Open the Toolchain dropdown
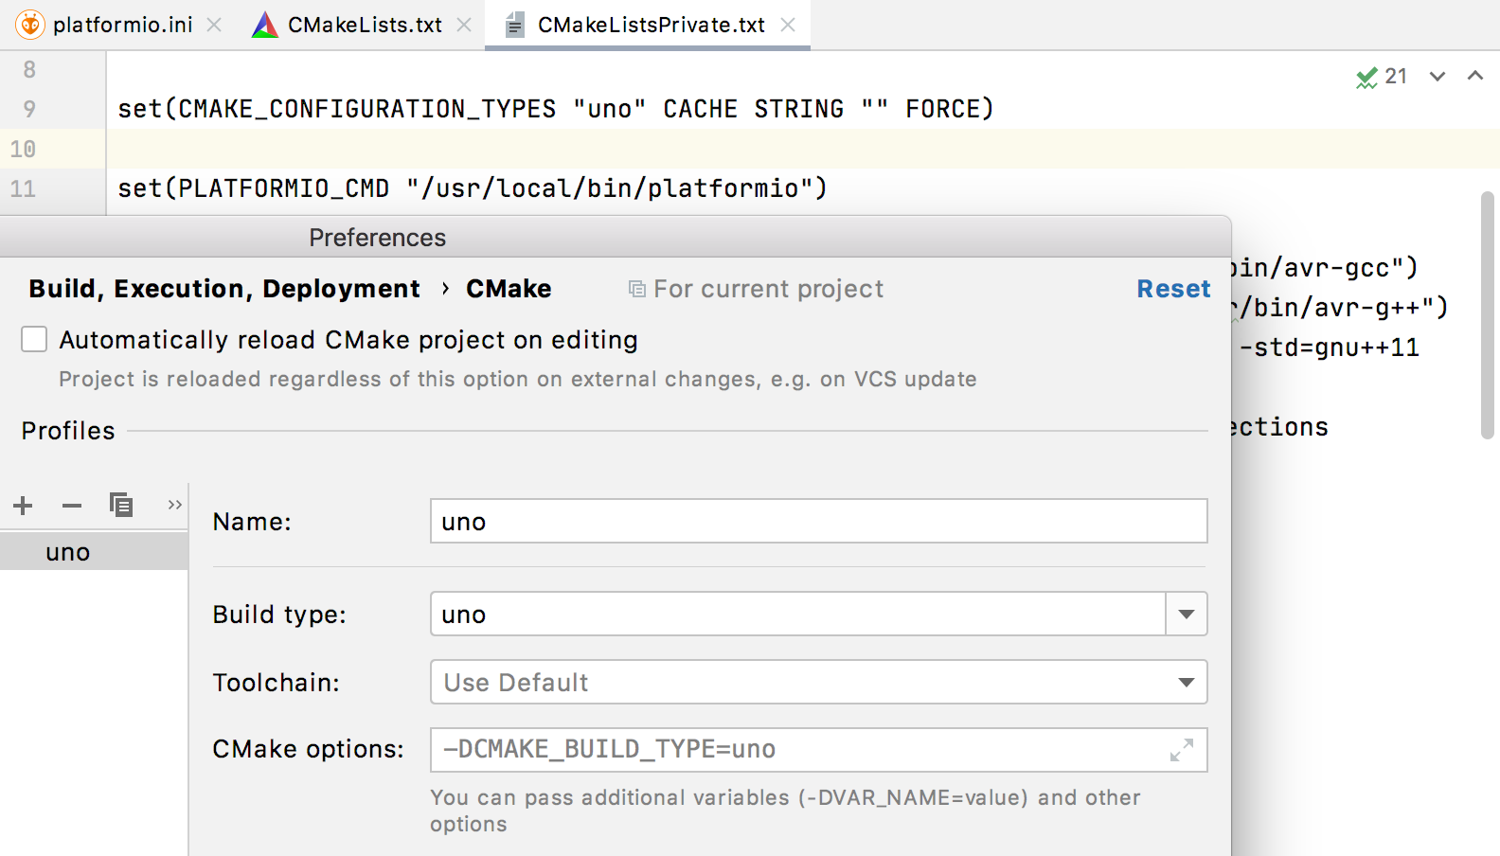 1186,683
